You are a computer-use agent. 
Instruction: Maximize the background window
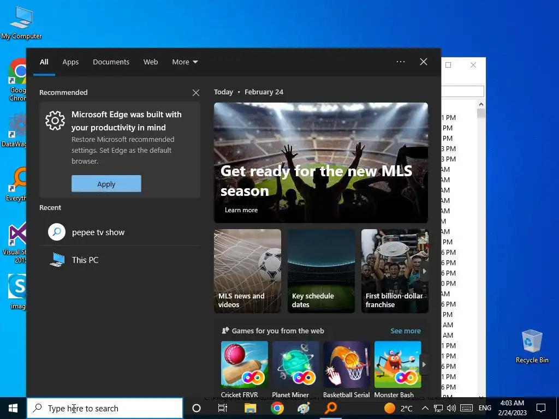[x=448, y=65]
